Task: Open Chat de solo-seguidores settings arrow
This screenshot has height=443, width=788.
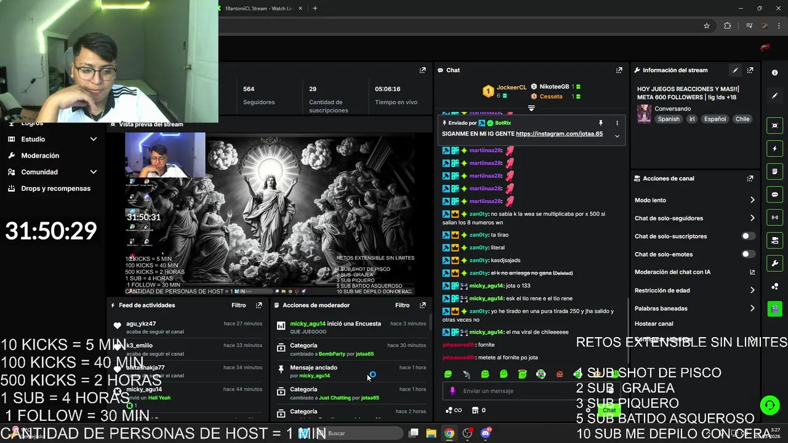Action: 752,218
